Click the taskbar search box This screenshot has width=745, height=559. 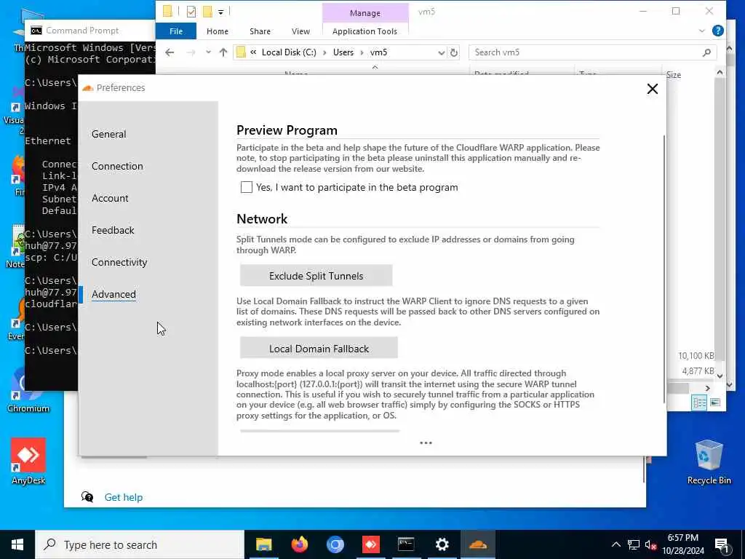140,544
